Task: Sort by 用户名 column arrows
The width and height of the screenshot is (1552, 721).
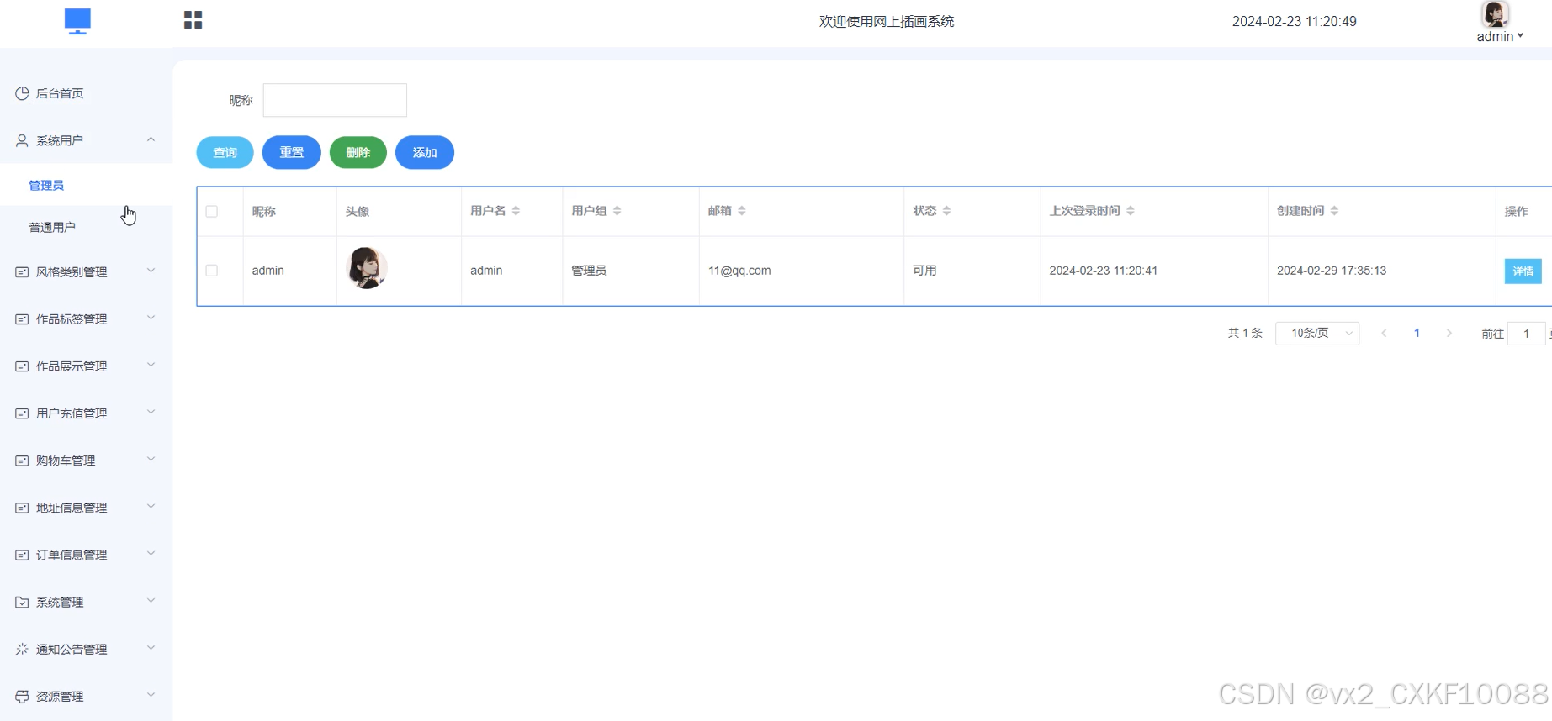Action: pos(516,211)
